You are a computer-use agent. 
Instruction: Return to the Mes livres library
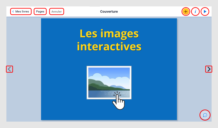tap(22, 12)
